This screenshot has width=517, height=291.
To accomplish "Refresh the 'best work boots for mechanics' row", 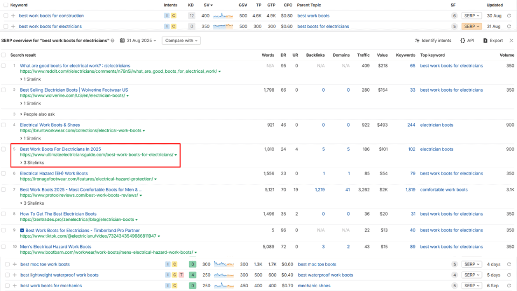I will coord(509,286).
